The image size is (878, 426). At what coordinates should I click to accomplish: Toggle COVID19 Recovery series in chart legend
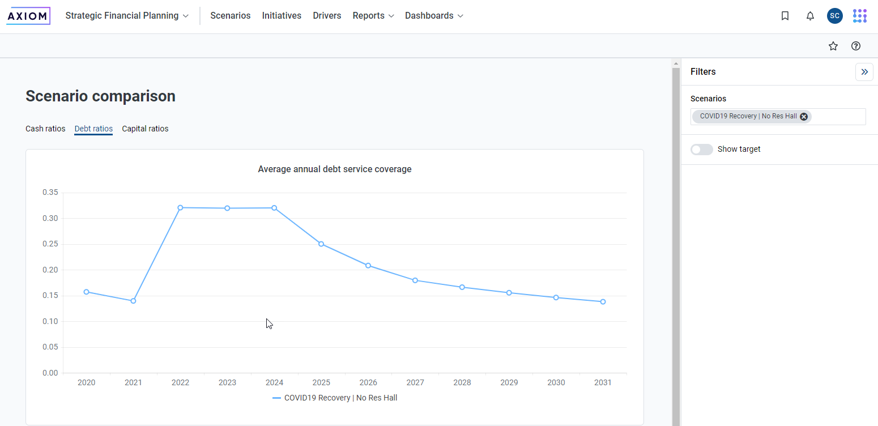tap(335, 398)
